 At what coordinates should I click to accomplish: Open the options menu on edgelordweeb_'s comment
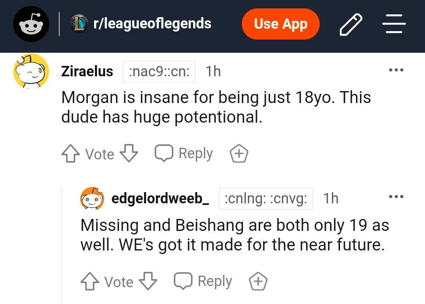(x=396, y=197)
